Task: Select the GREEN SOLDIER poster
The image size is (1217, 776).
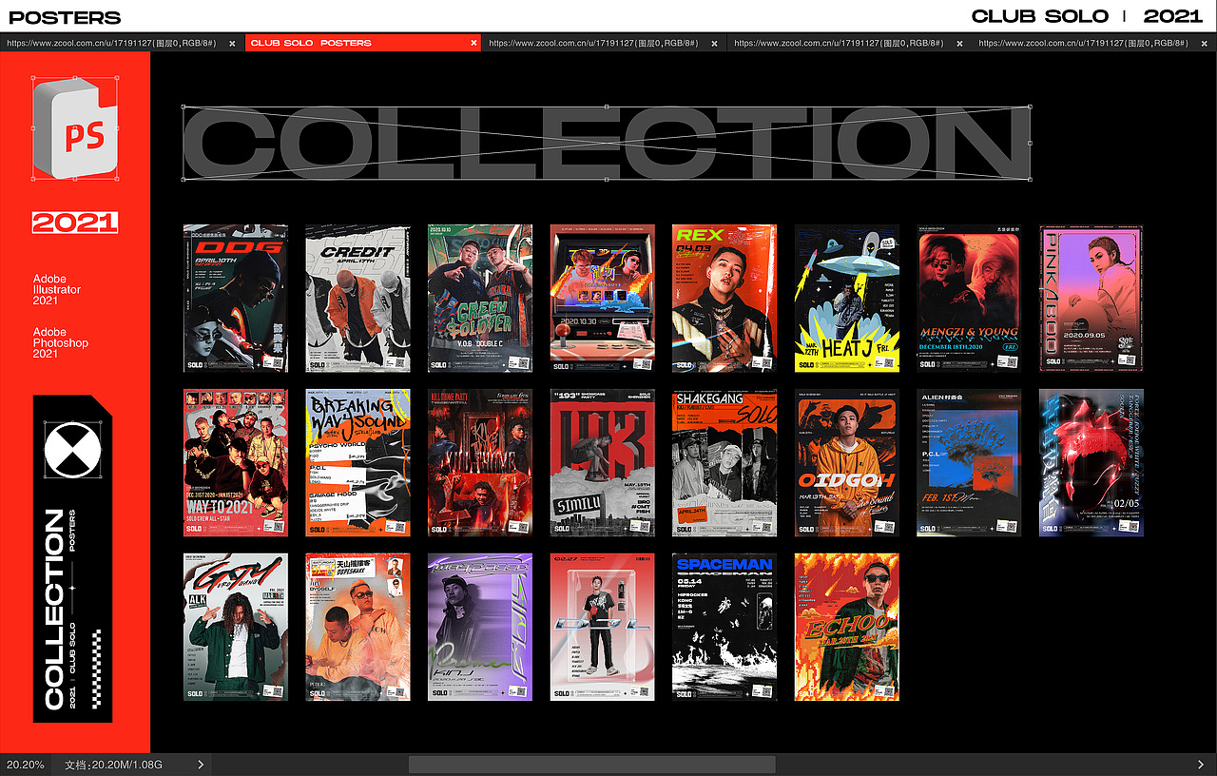Action: pos(480,299)
